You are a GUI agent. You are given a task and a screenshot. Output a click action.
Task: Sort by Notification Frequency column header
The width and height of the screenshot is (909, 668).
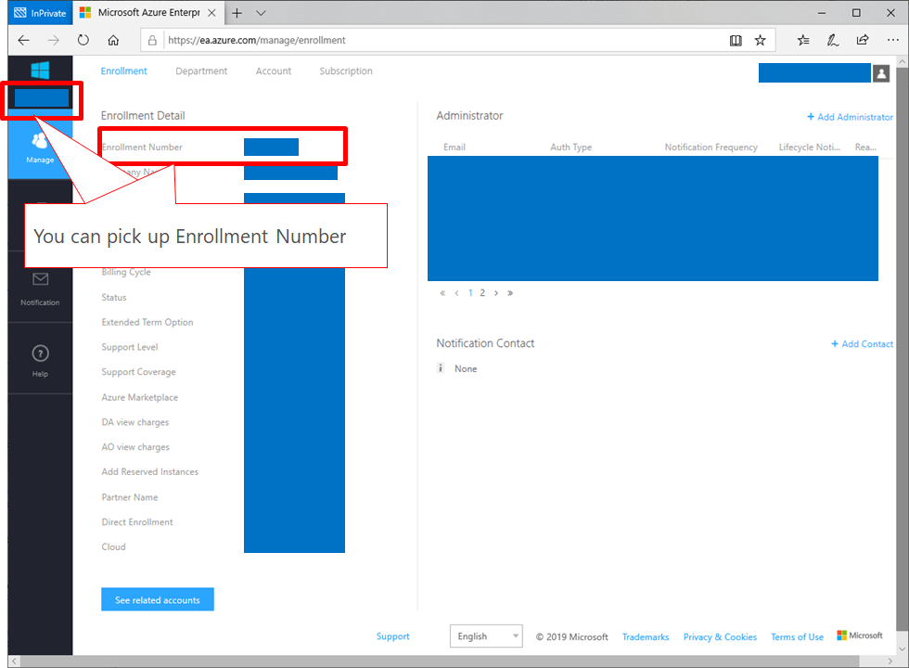(711, 148)
